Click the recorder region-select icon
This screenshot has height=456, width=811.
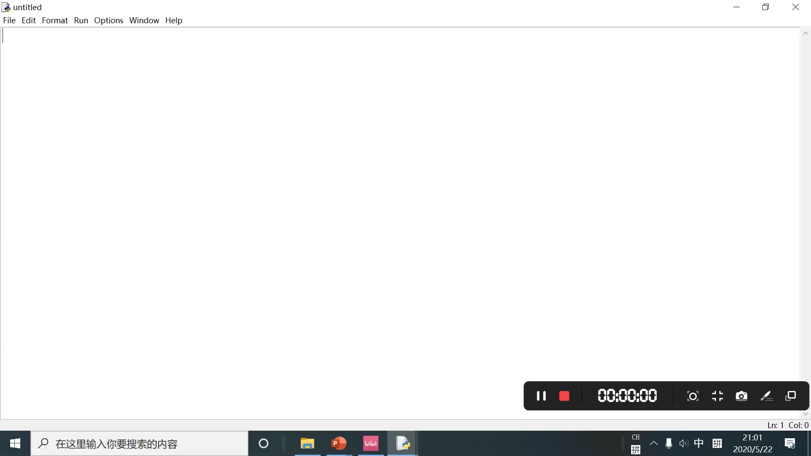click(x=693, y=396)
